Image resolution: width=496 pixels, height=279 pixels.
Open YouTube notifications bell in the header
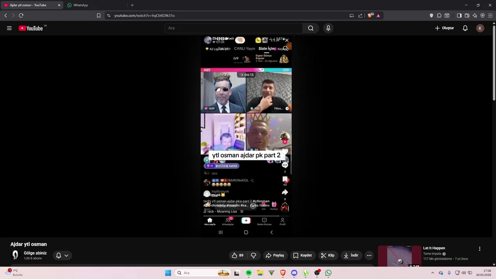465,28
